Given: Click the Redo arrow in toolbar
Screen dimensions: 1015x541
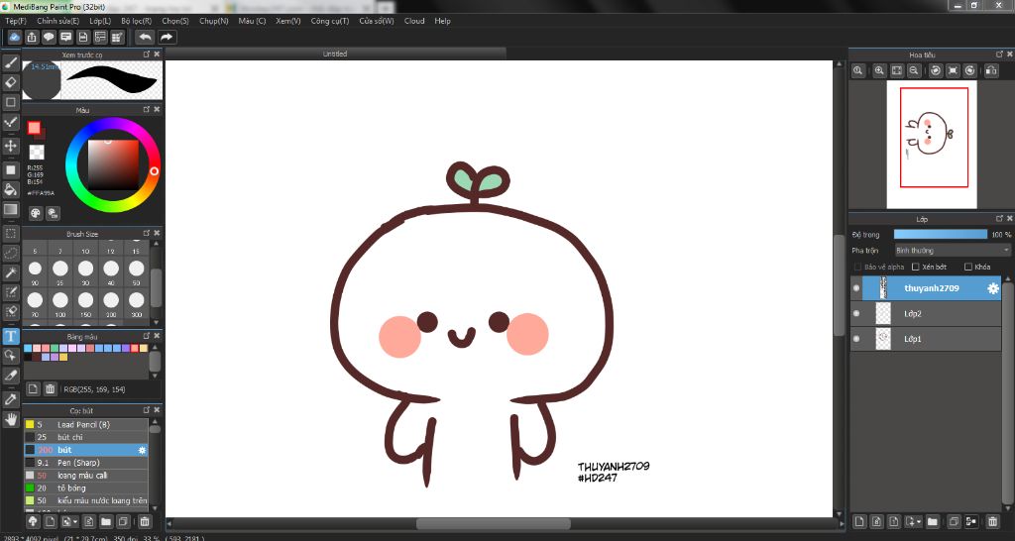Looking at the screenshot, I should [x=167, y=37].
